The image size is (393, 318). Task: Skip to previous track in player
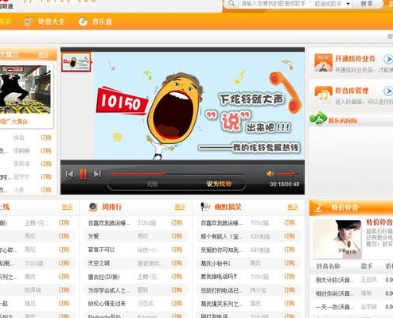(69, 174)
